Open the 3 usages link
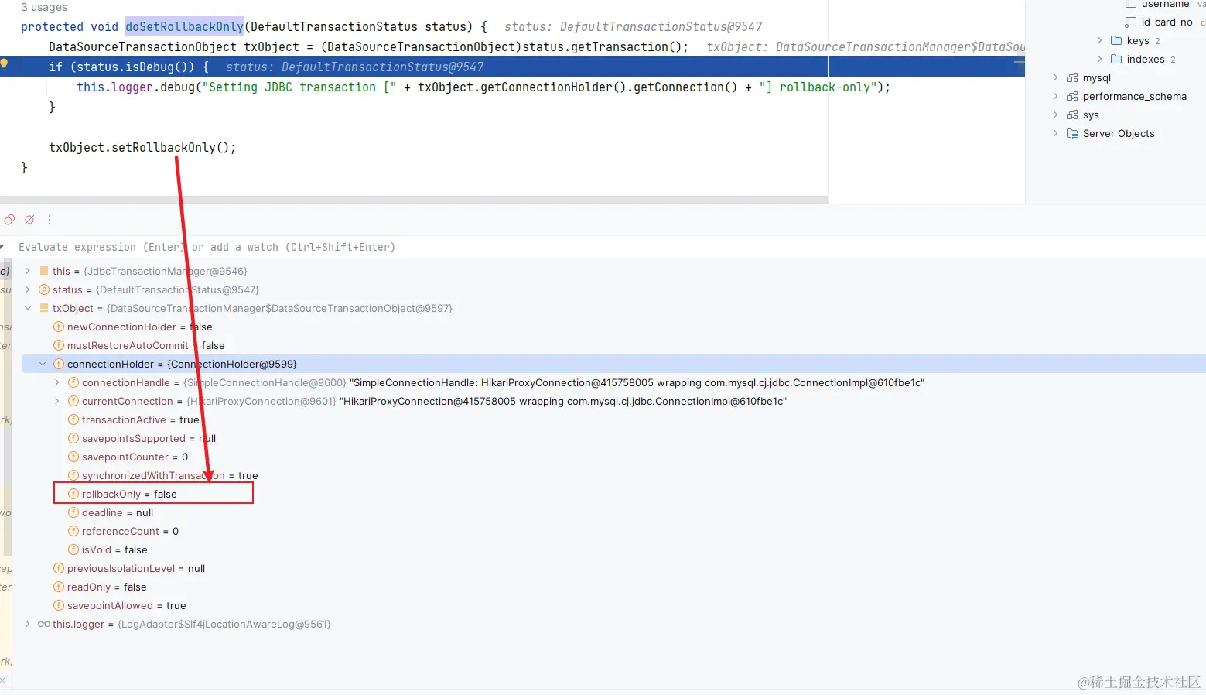The width and height of the screenshot is (1206, 695). tap(43, 7)
